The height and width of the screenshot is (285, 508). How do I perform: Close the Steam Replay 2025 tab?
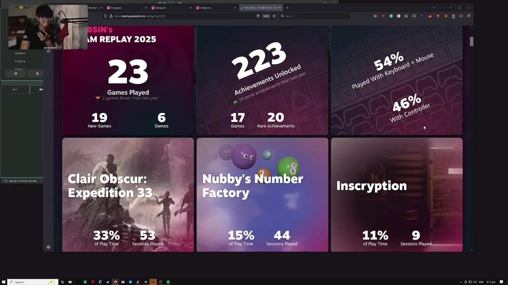280,8
